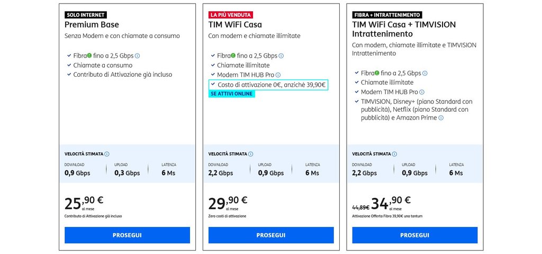
Task: Open Velocità stimata info in Premium Base card
Action: pos(107,154)
